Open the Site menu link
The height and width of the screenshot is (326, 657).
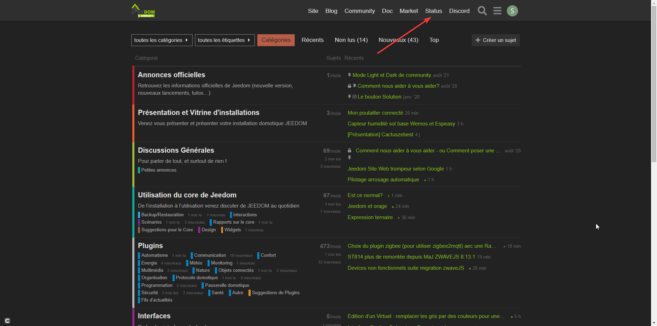(x=313, y=11)
